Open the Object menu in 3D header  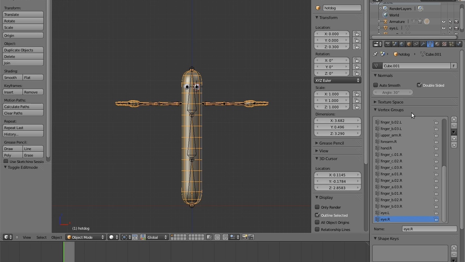coord(57,237)
